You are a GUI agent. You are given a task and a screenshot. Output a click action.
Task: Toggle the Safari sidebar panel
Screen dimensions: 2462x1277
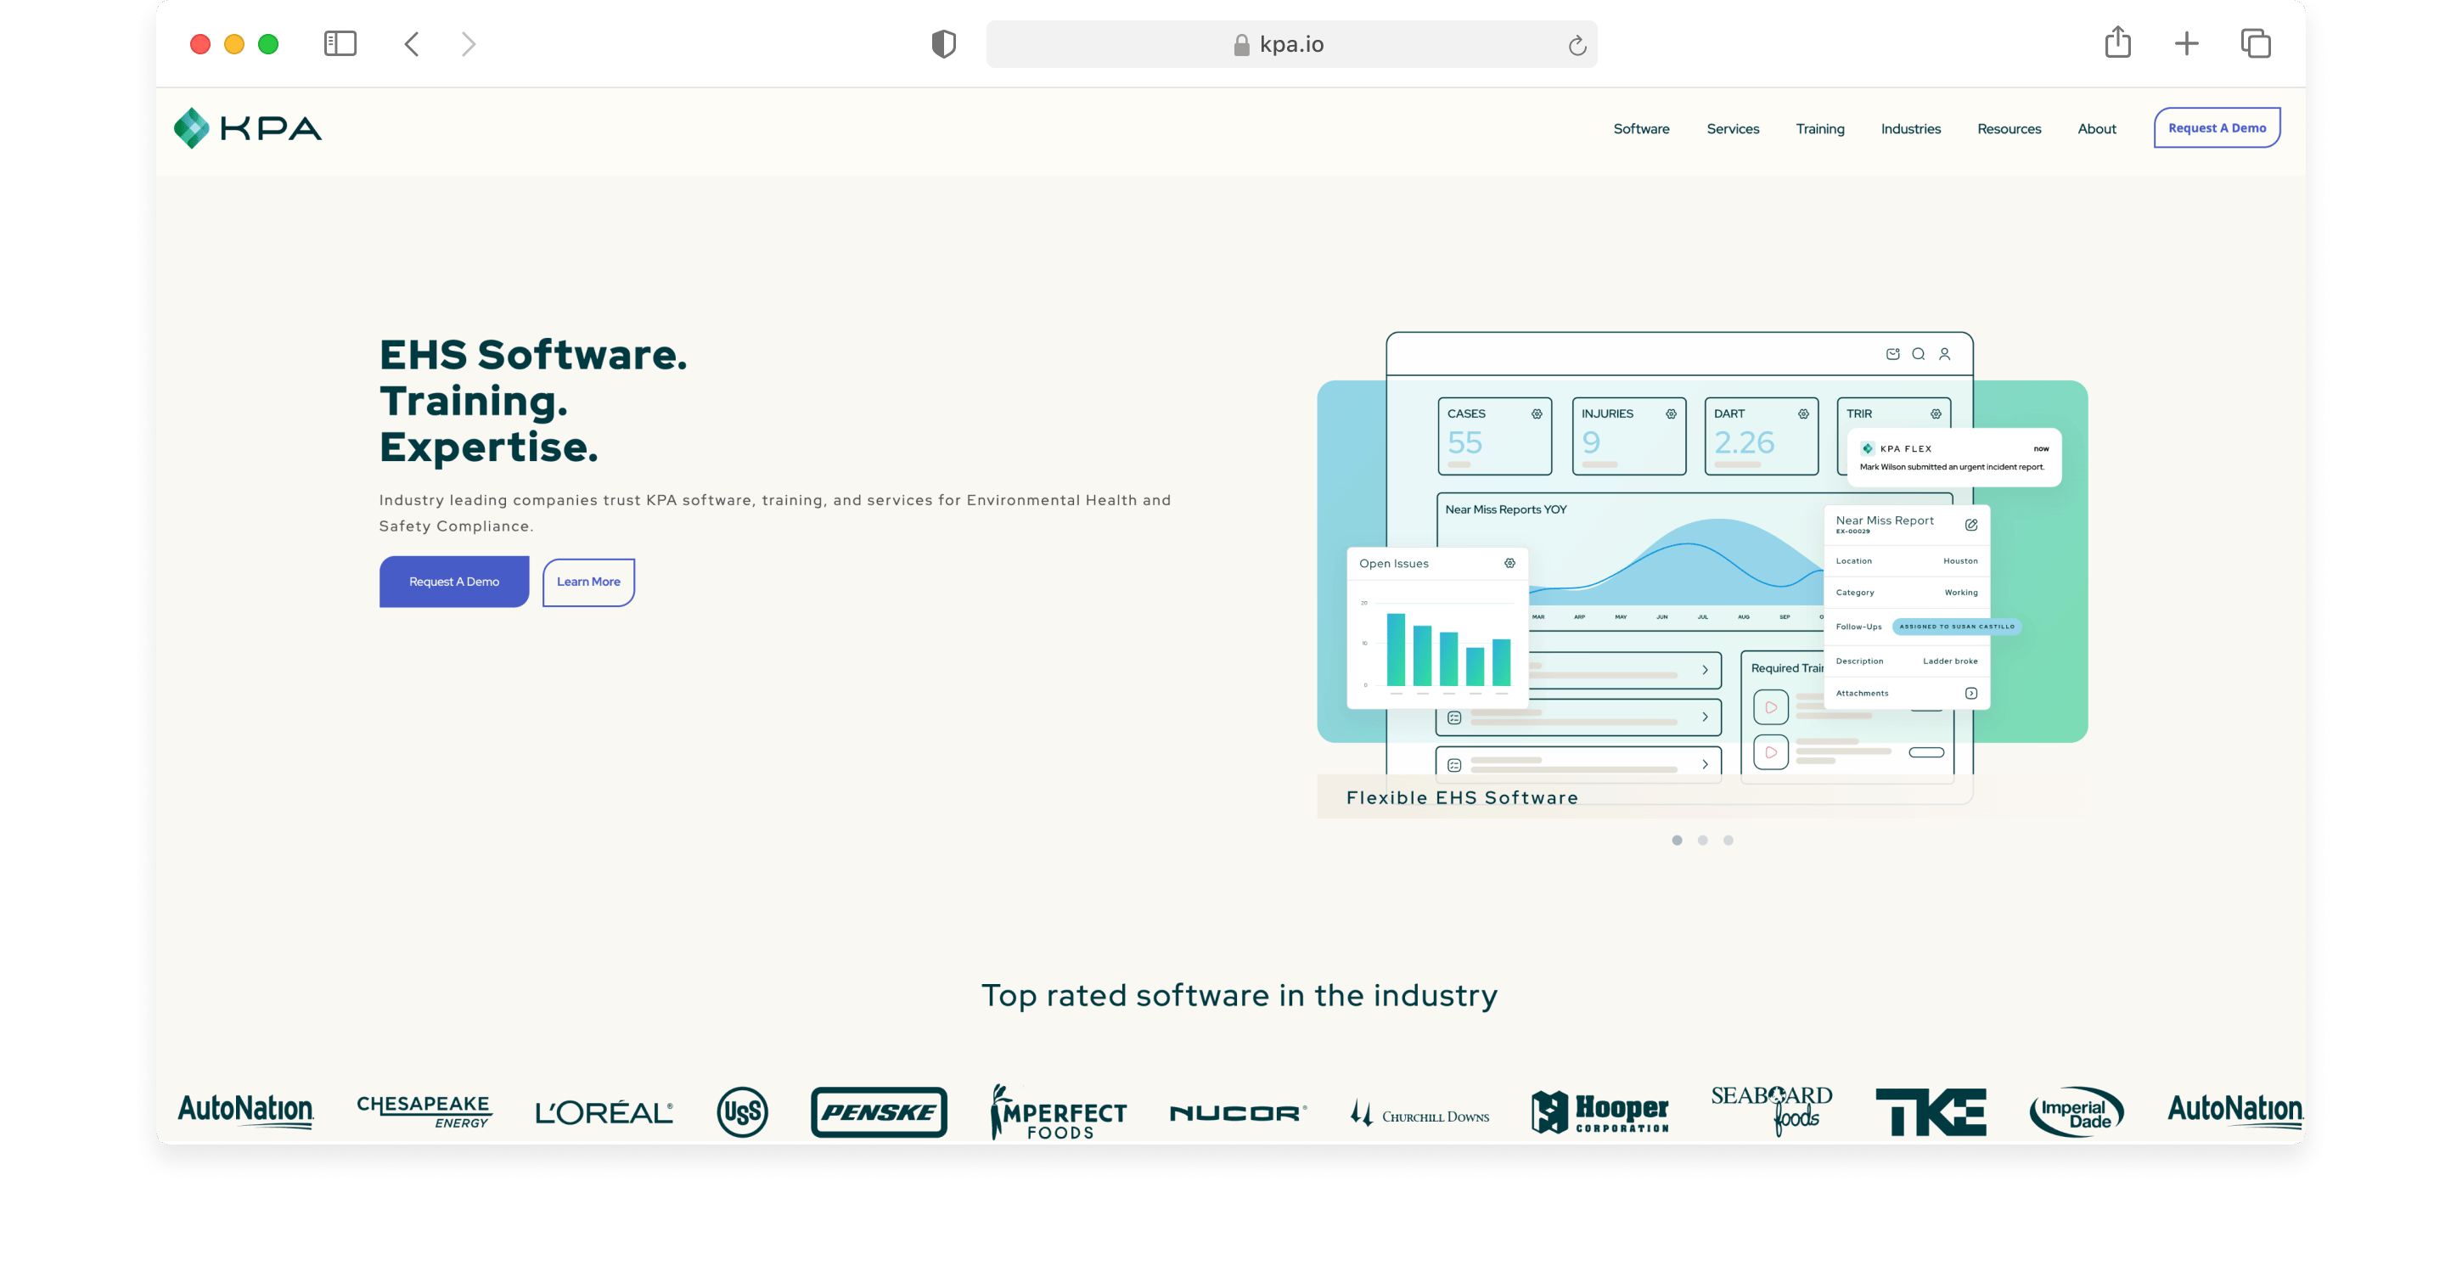(x=340, y=44)
